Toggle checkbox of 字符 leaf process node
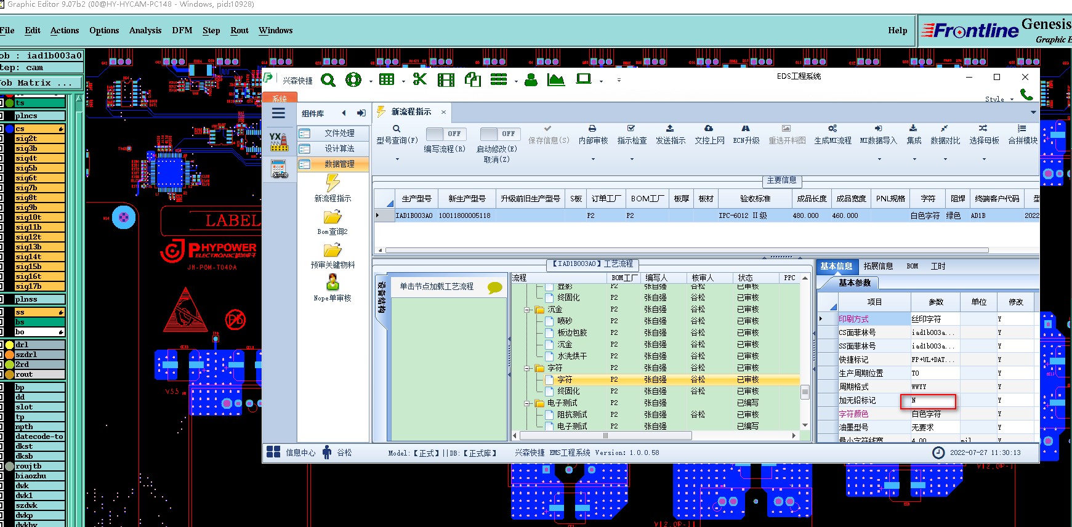 (x=549, y=379)
